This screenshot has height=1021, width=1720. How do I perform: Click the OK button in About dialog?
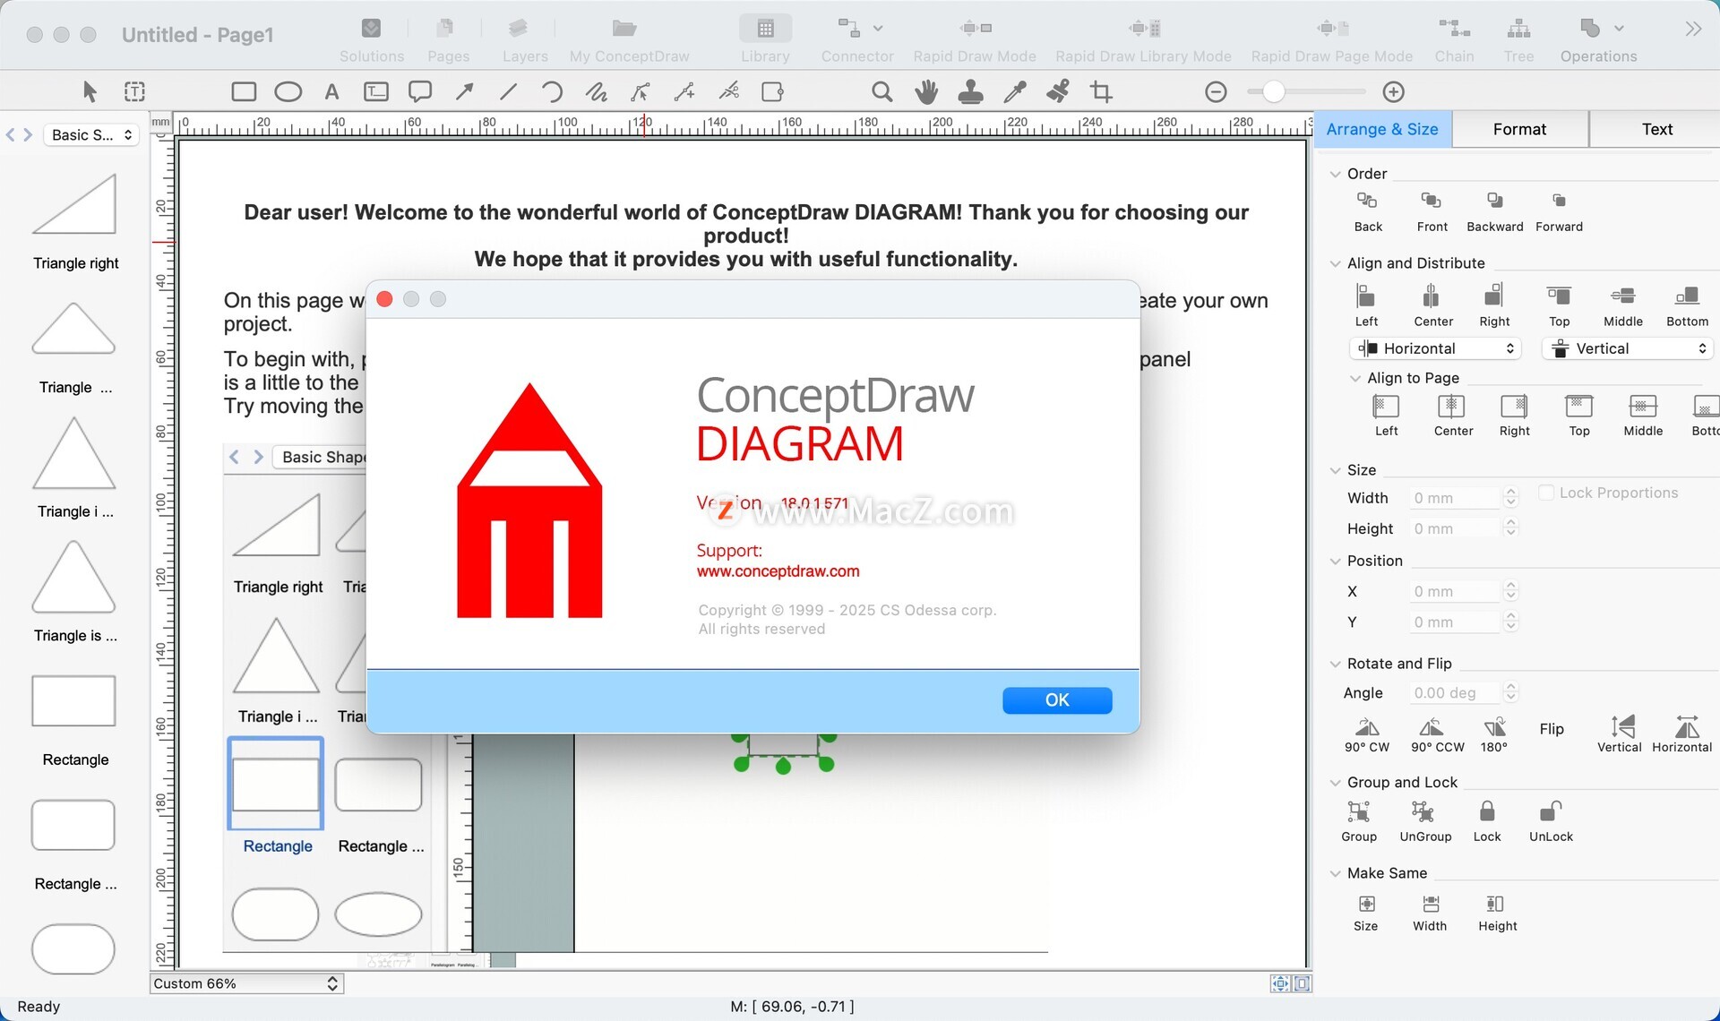(1057, 700)
